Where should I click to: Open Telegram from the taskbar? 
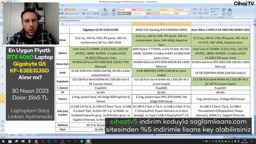coord(82,141)
